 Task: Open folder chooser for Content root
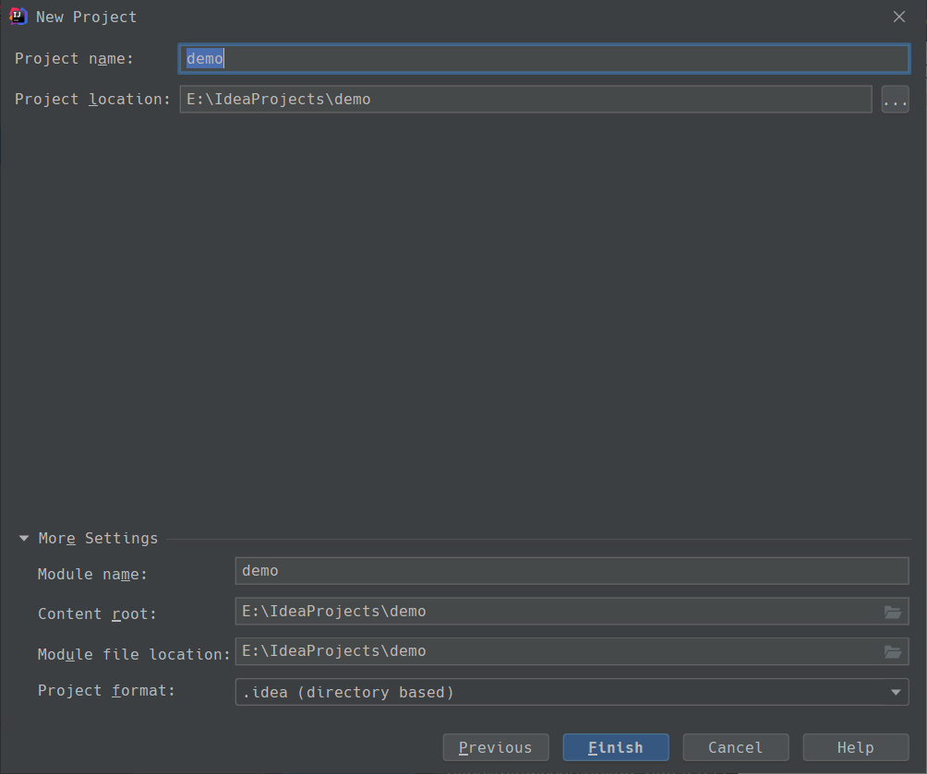892,612
